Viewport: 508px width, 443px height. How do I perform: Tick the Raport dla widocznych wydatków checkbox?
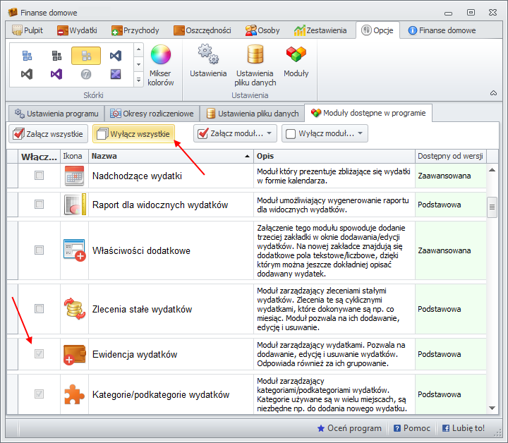[40, 205]
